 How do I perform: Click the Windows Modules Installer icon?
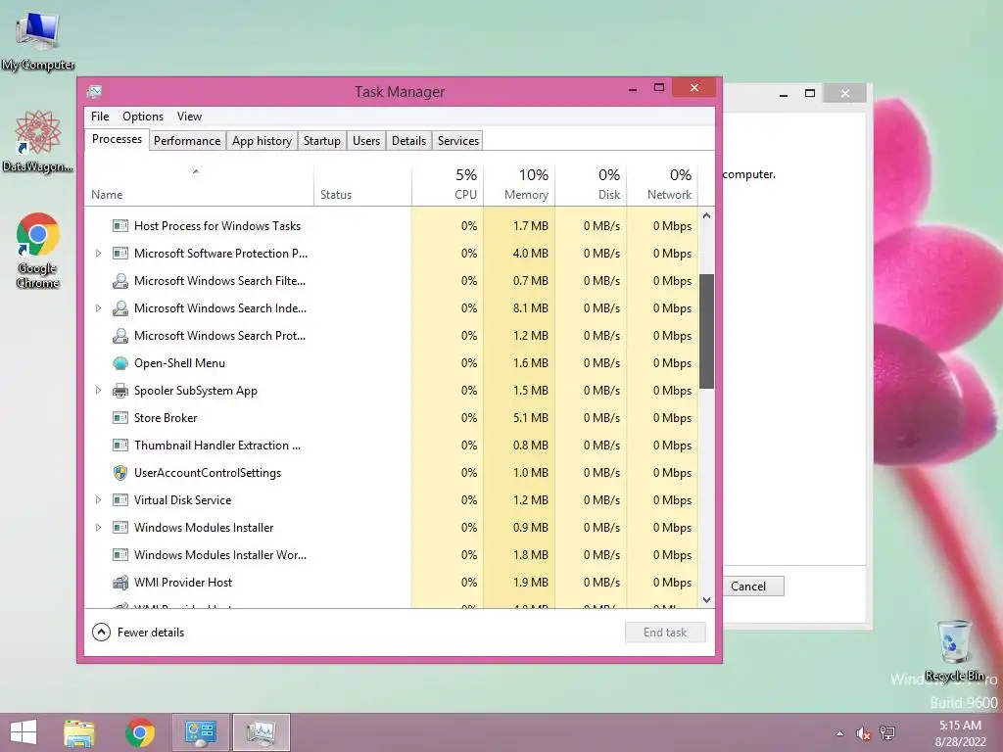point(120,528)
